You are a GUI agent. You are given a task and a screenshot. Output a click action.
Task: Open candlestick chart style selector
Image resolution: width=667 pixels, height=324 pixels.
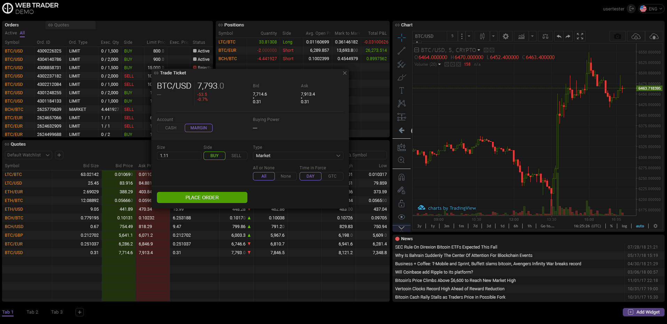[482, 36]
